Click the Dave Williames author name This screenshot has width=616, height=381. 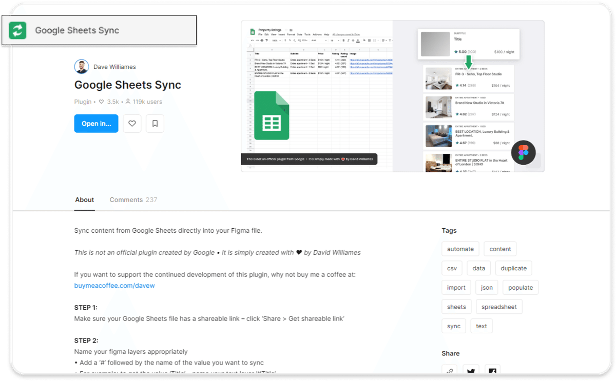tap(114, 67)
